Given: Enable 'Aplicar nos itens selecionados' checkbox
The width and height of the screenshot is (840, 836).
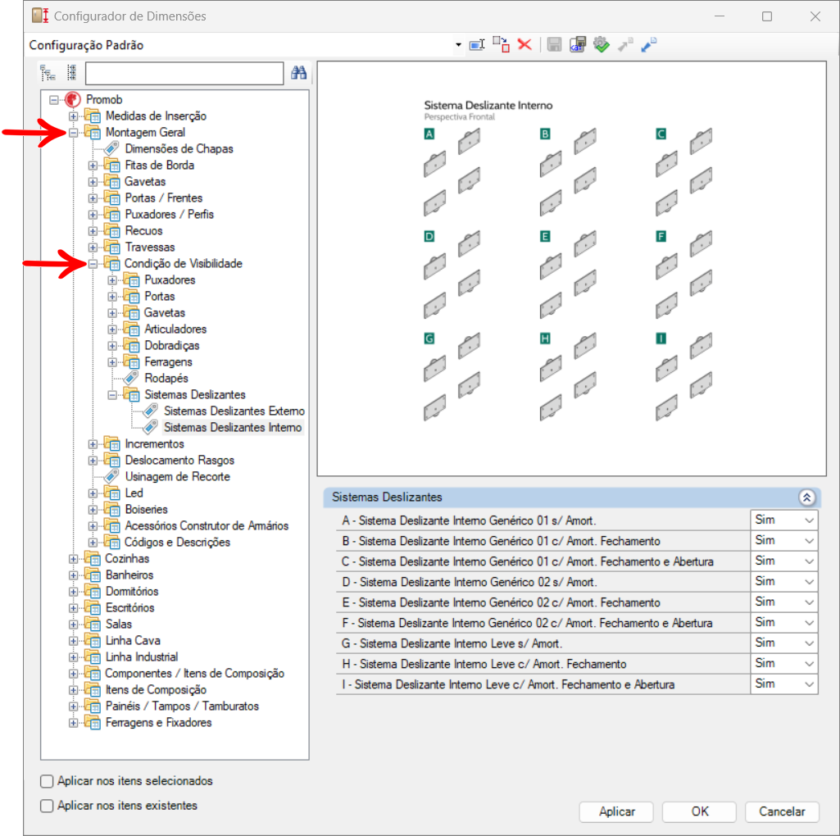Looking at the screenshot, I should (48, 781).
